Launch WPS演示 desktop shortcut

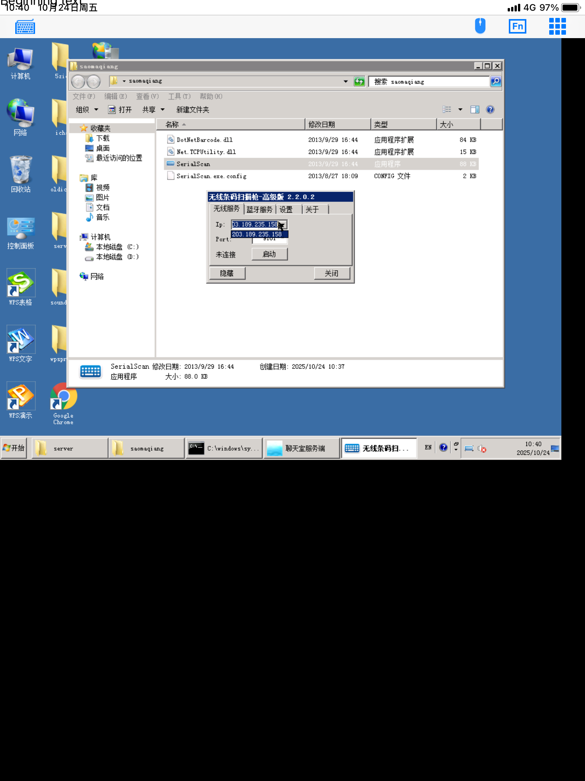tap(21, 401)
